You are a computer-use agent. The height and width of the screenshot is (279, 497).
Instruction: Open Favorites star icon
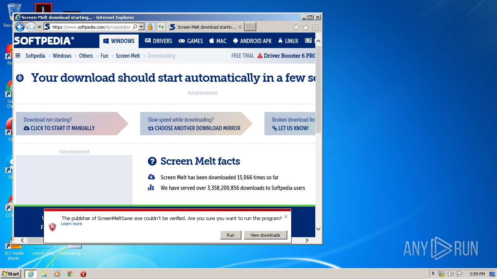coord(306,28)
